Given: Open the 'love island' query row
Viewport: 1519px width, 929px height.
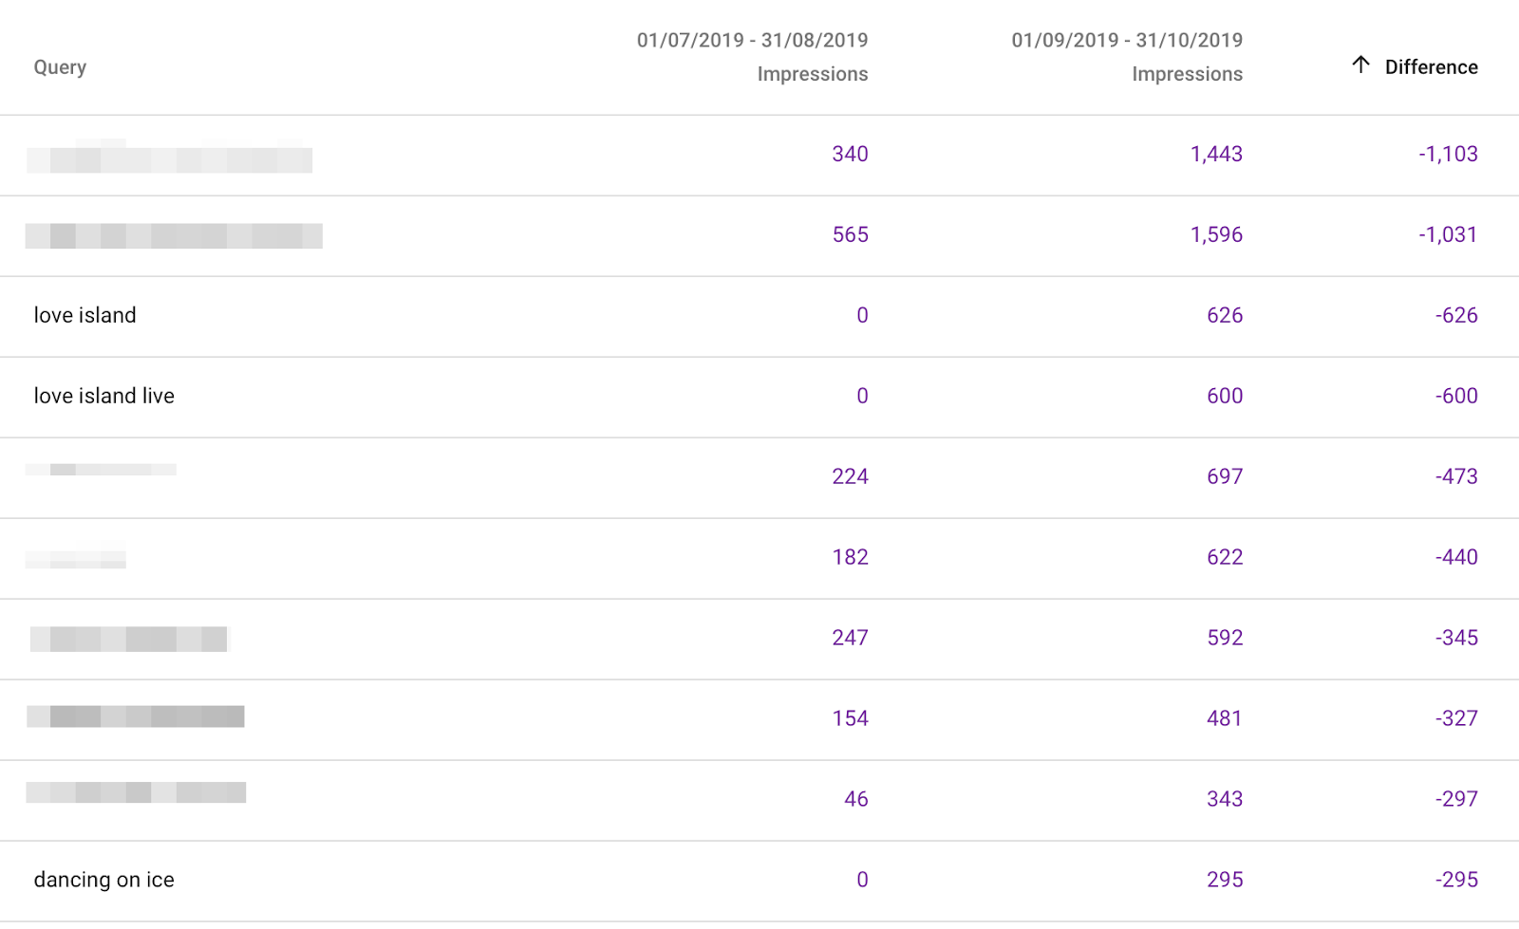Looking at the screenshot, I should click(x=85, y=315).
